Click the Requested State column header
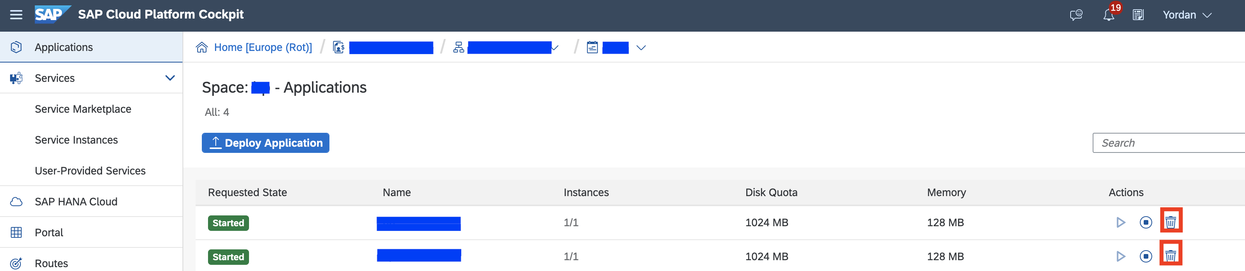1245x271 pixels. [247, 192]
